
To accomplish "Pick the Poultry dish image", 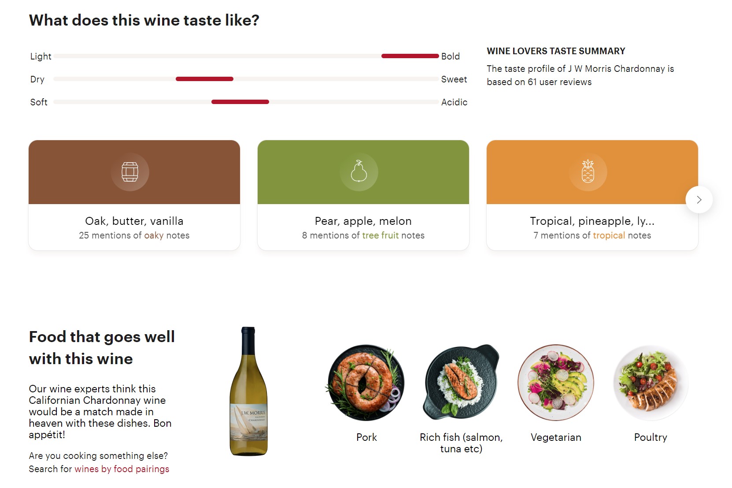I will (x=651, y=382).
